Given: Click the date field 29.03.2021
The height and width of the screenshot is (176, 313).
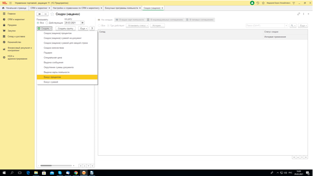Looking at the screenshot, I should click(73, 23).
